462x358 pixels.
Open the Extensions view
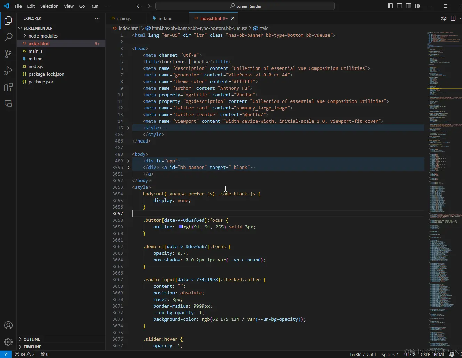click(8, 87)
